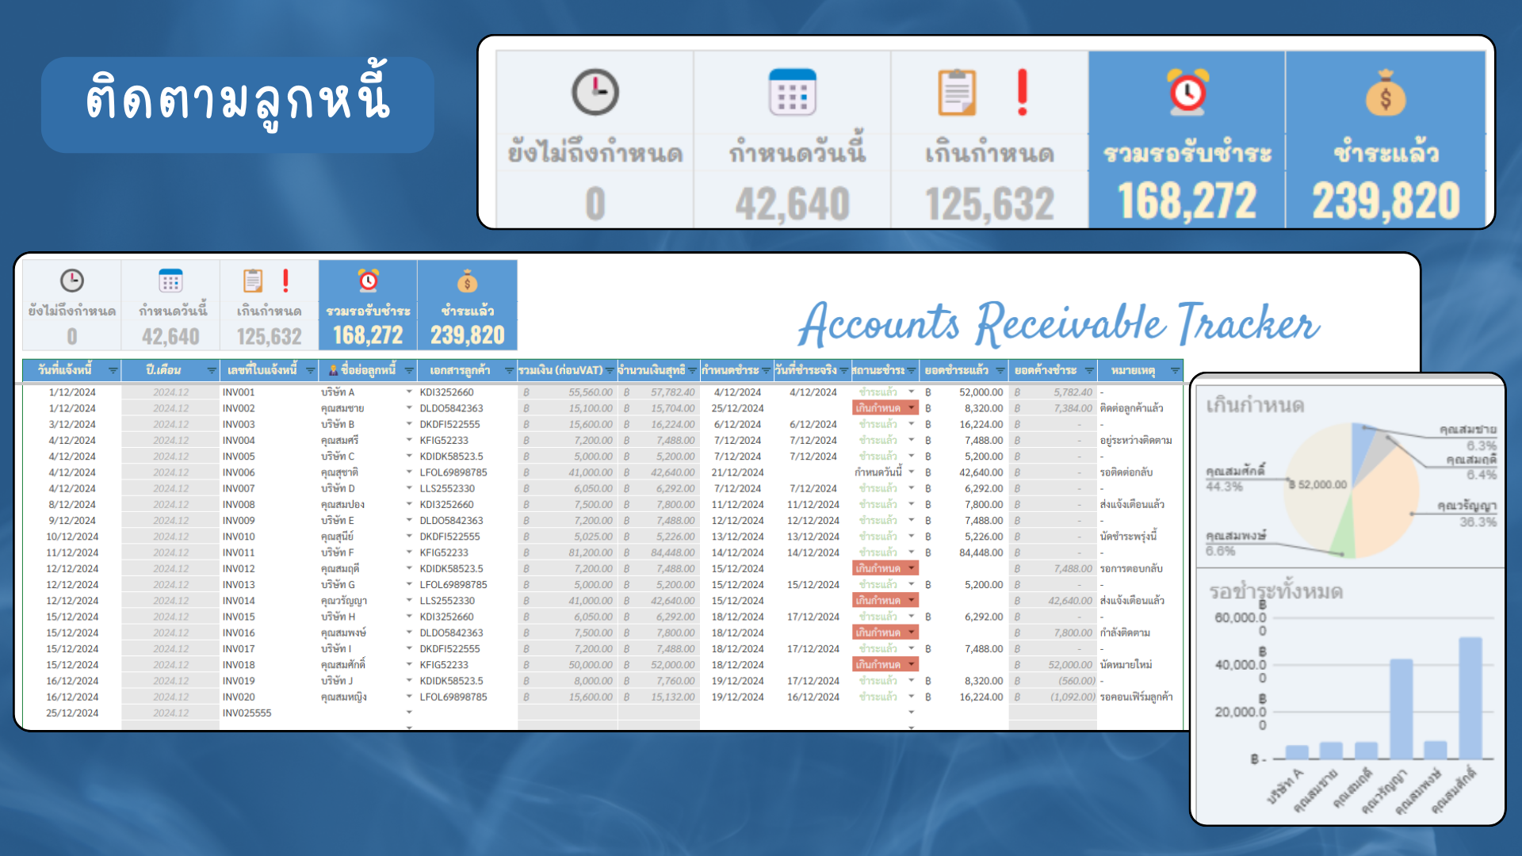This screenshot has width=1522, height=856.
Task: Open status dropdown arrow in the INV020 row
Action: (912, 696)
